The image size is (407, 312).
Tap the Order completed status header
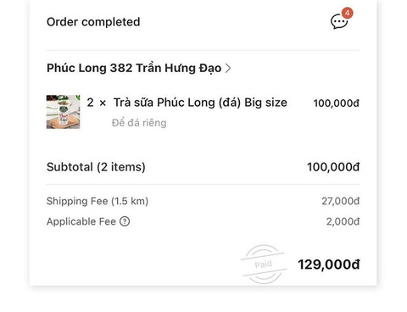coord(93,22)
